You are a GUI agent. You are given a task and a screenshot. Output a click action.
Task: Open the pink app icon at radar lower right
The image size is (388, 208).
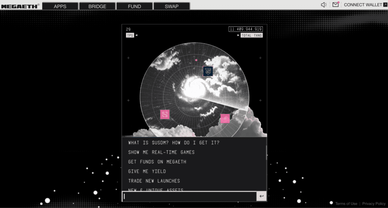point(225,119)
